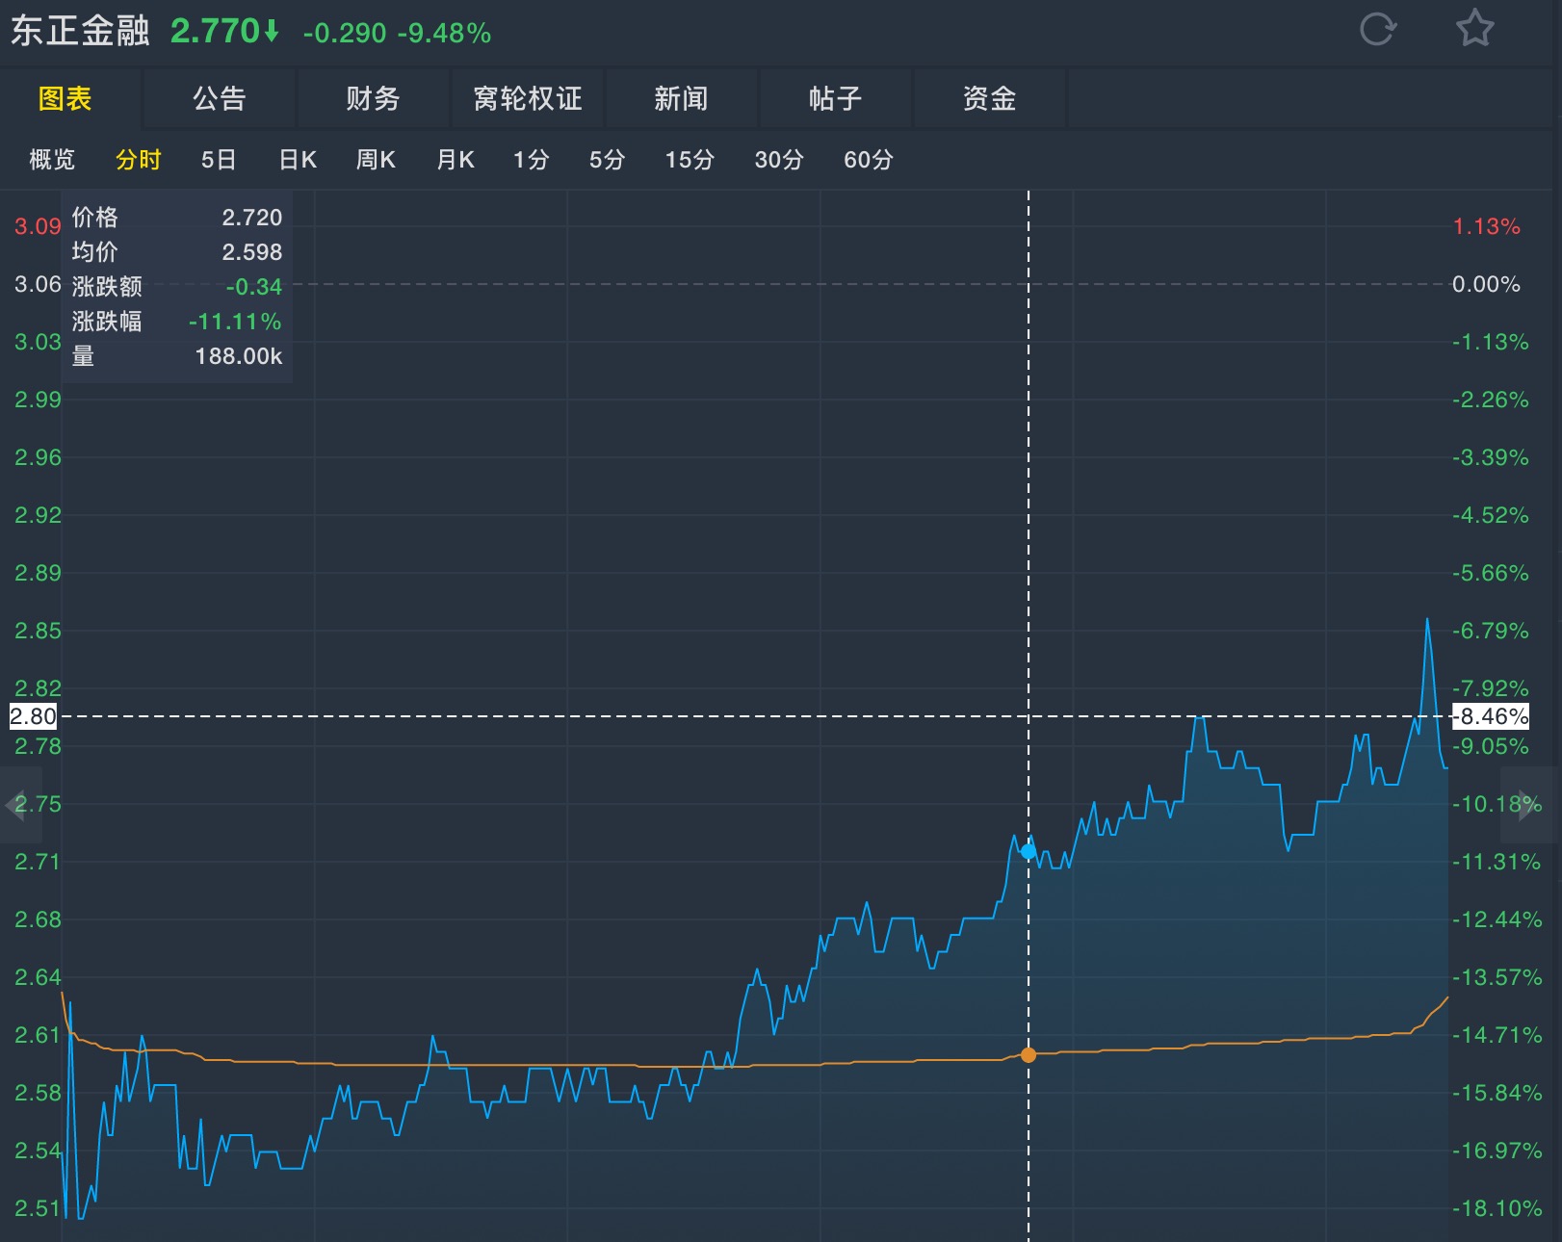Choose the 15分 interval chart
The height and width of the screenshot is (1242, 1562).
pyautogui.click(x=690, y=160)
